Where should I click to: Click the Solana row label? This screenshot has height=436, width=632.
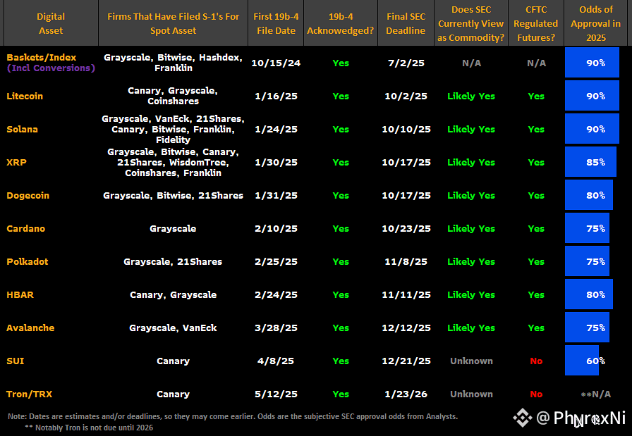22,129
